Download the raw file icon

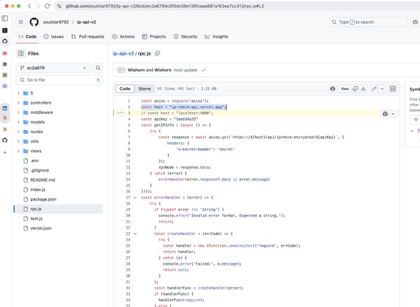coord(363,89)
